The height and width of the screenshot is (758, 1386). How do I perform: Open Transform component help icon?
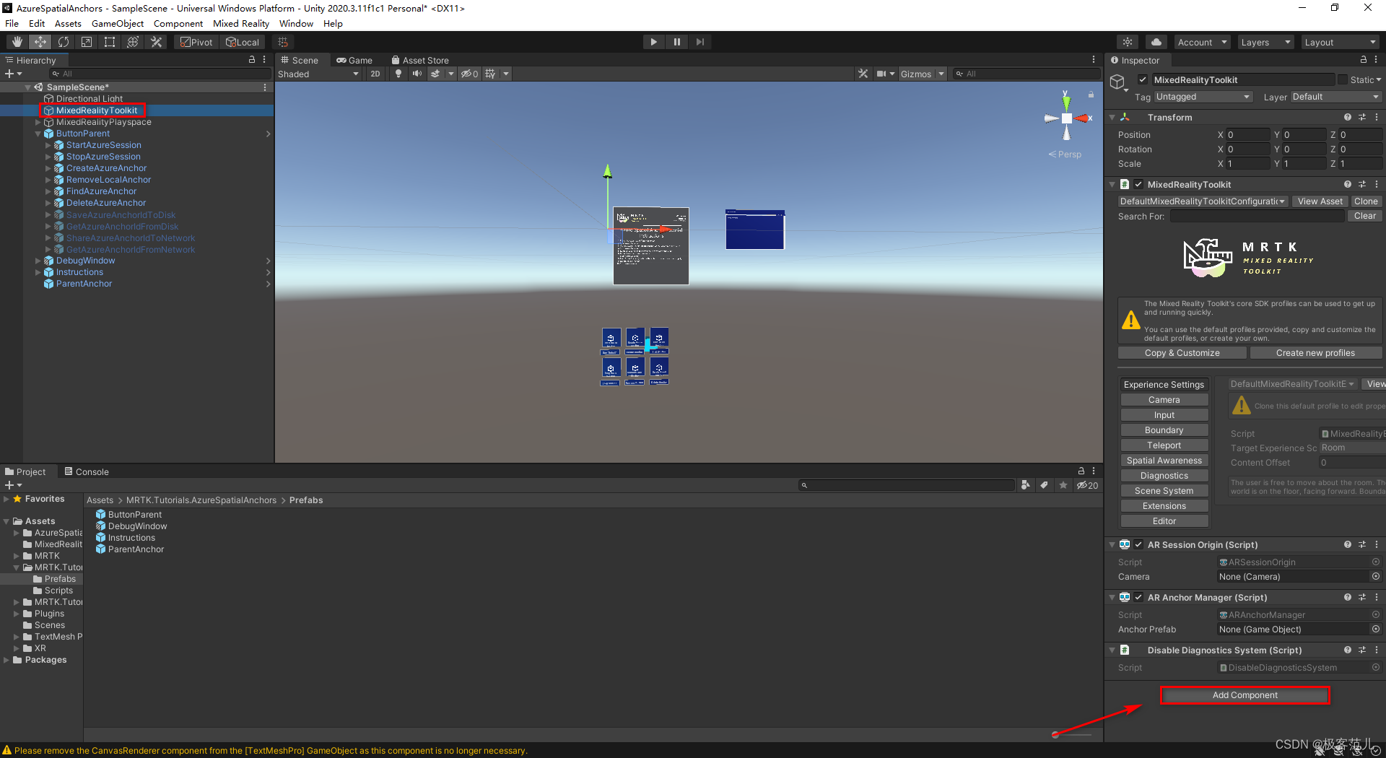pyautogui.click(x=1347, y=117)
